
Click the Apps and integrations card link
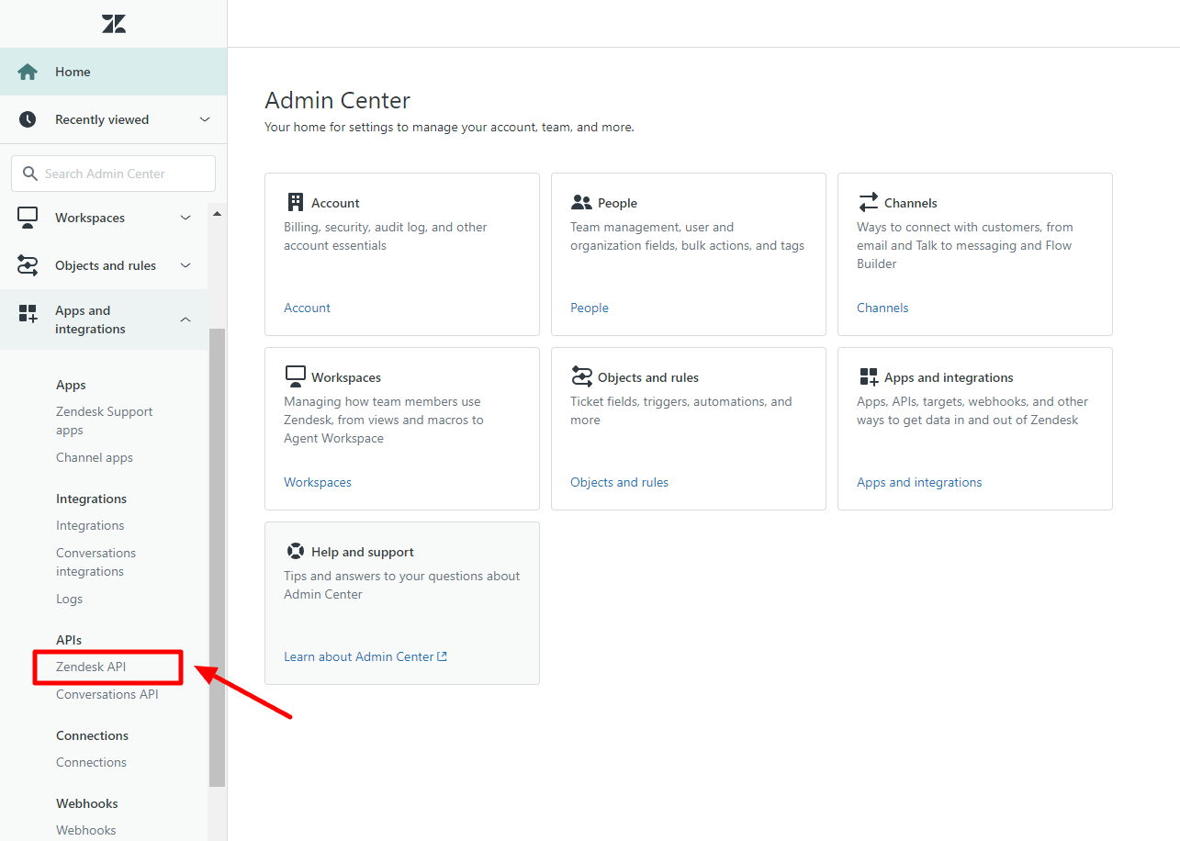pyautogui.click(x=919, y=482)
